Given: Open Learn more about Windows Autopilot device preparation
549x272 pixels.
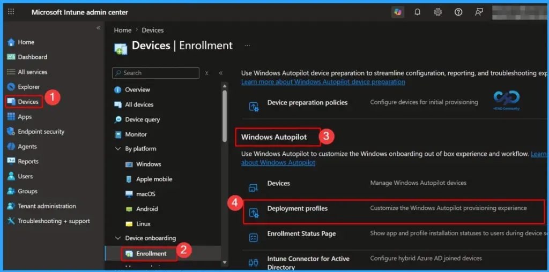Looking at the screenshot, I should point(323,82).
